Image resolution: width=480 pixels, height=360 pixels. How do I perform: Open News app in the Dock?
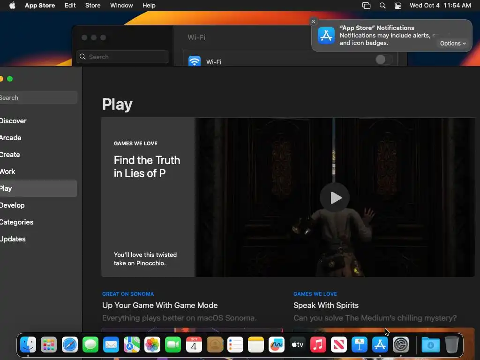[338, 345]
